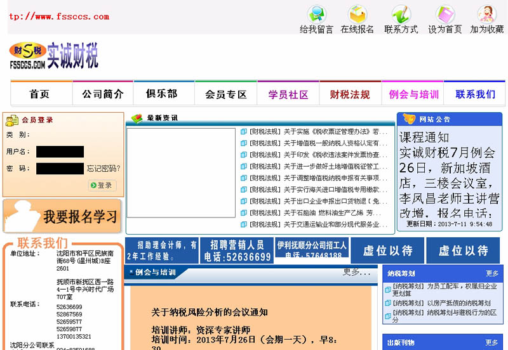
Task: Click the 设为首页 homepage icon
Action: pos(444,15)
